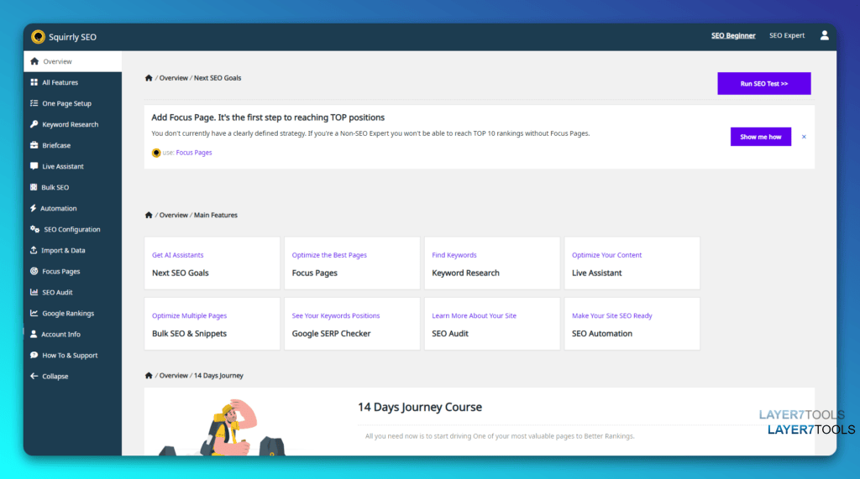Open Google Rankings from sidebar
The height and width of the screenshot is (479, 860).
click(x=72, y=314)
